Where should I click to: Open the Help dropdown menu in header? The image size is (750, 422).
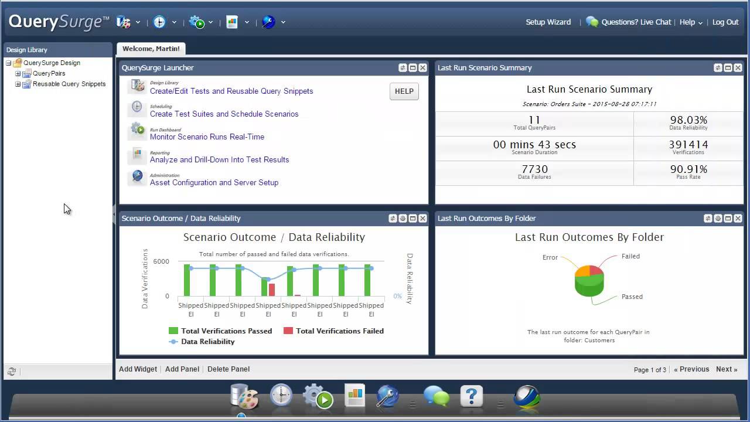coord(691,22)
